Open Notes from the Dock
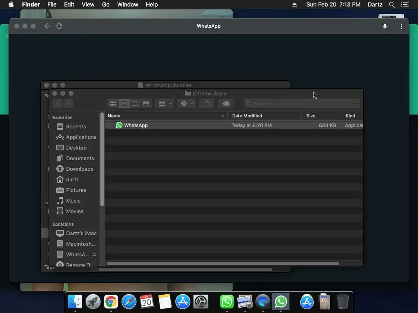The image size is (418, 313). (x=165, y=302)
